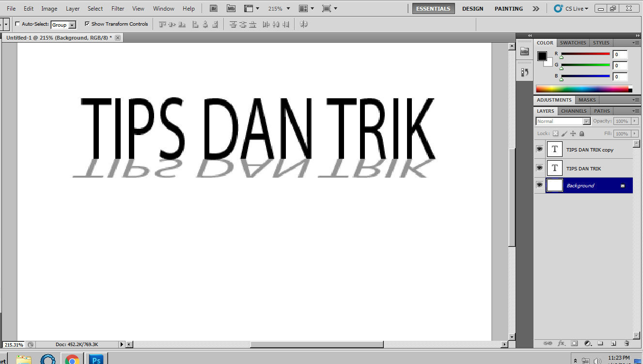643x364 pixels.
Task: Open the Filter menu
Action: 118,8
